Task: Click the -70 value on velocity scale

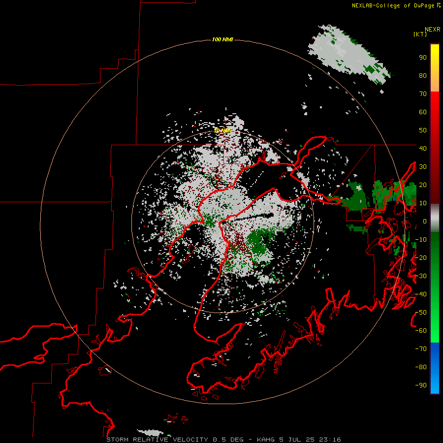Action: [x=421, y=349]
